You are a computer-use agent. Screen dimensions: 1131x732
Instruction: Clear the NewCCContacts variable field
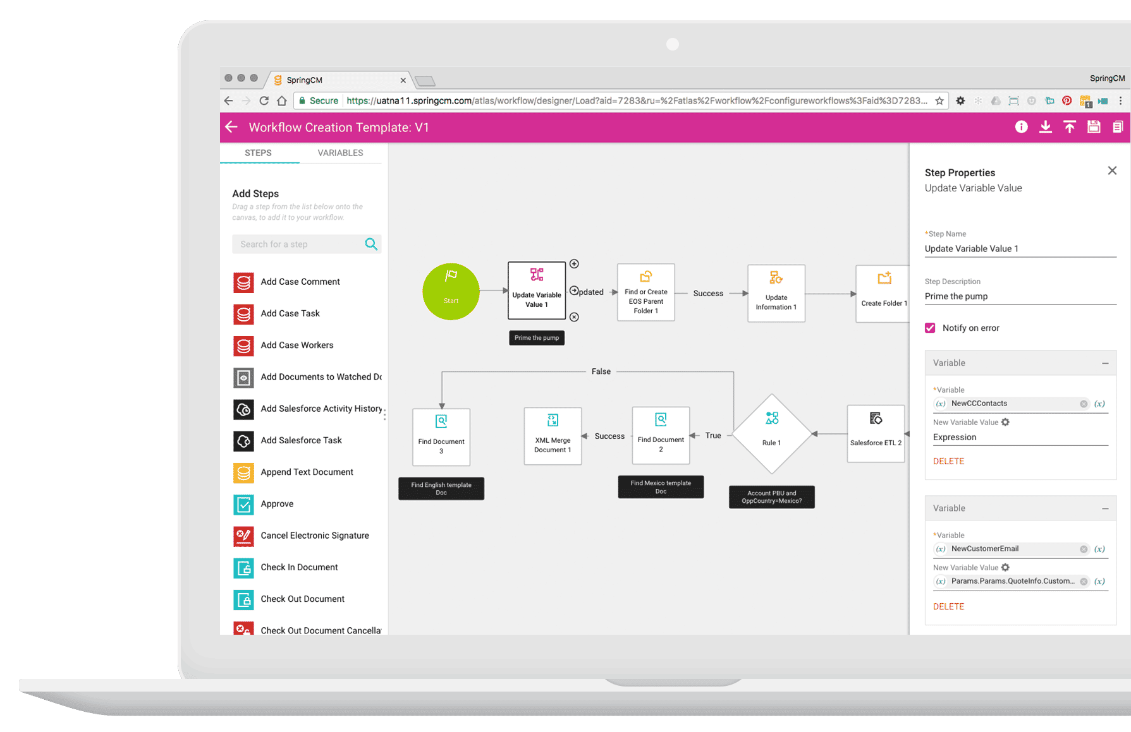pos(1084,404)
